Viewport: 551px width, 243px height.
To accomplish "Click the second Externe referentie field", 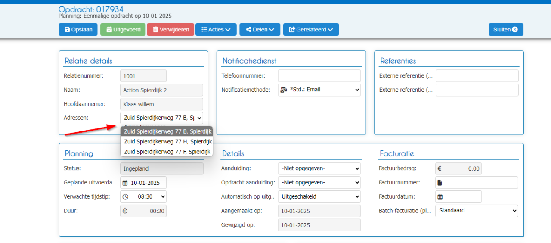I will coord(477,90).
